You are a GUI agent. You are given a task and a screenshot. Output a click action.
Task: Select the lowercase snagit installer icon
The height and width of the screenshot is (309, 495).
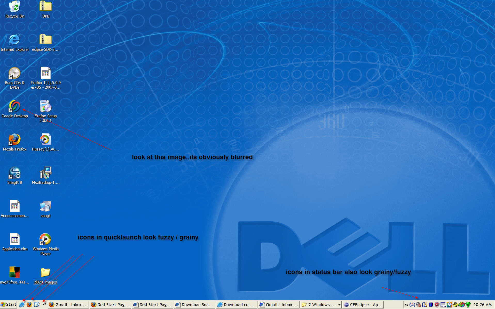point(46,209)
